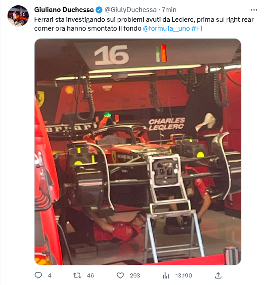Open the three-dot more options menu
The image size is (265, 285).
click(254, 10)
